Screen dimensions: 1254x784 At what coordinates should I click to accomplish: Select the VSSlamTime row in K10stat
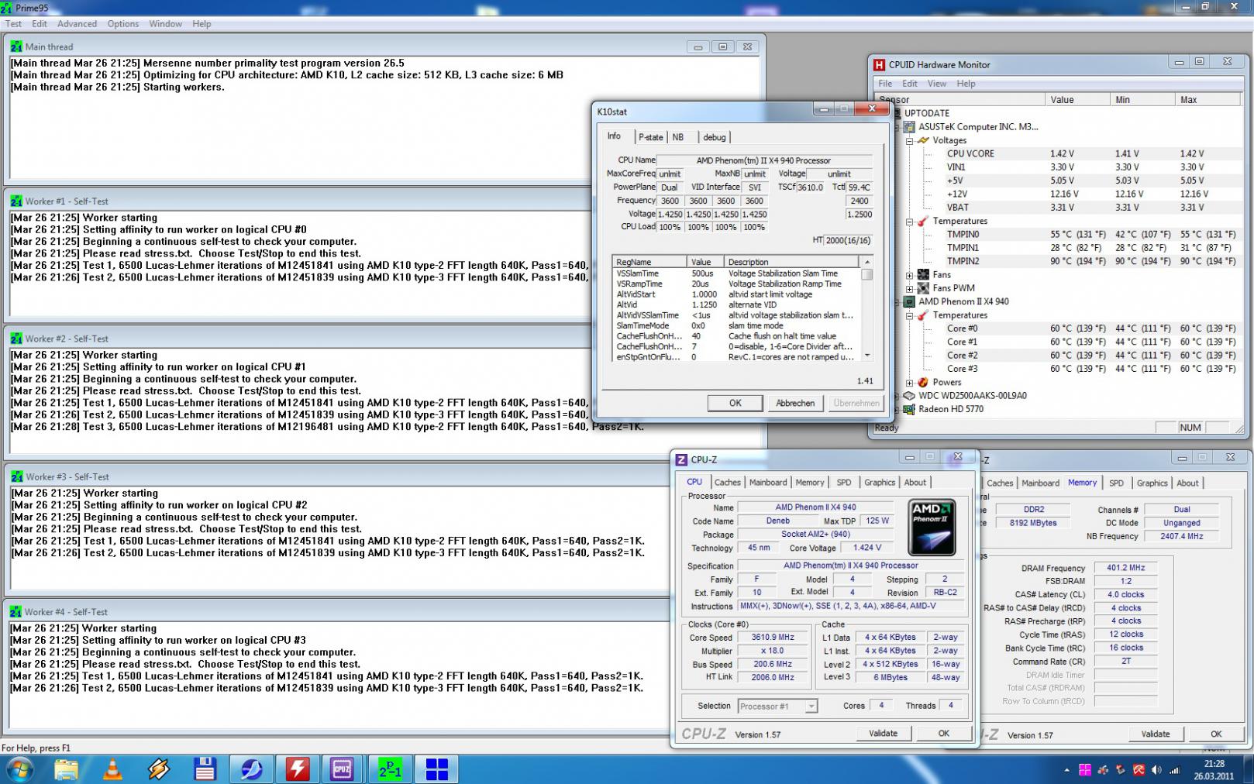point(736,273)
